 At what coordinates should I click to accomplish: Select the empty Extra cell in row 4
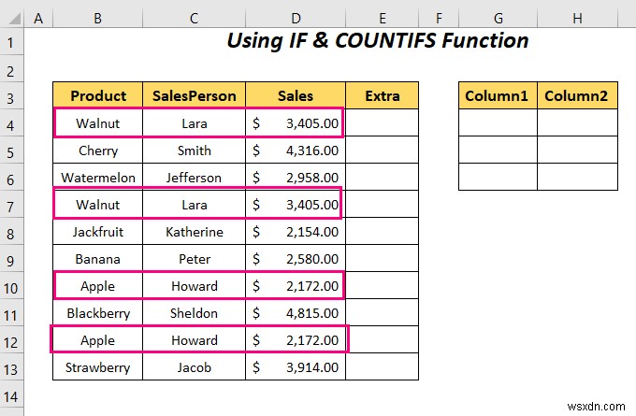(383, 122)
